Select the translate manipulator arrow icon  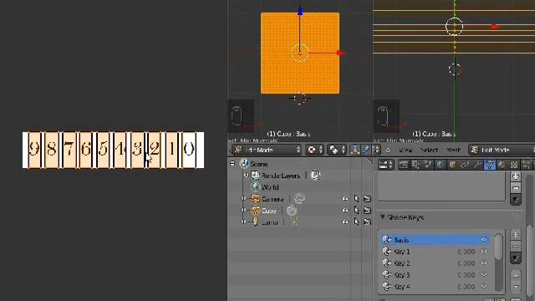tap(366, 150)
